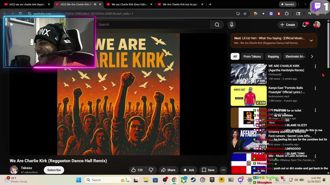Open Epic Games launcher from the taskbar

[212, 180]
